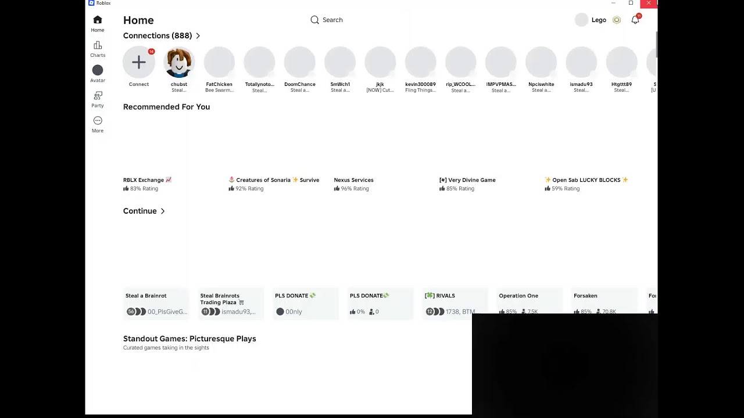Click the page vertical scrollbar
The height and width of the screenshot is (418, 744).
click(x=656, y=45)
